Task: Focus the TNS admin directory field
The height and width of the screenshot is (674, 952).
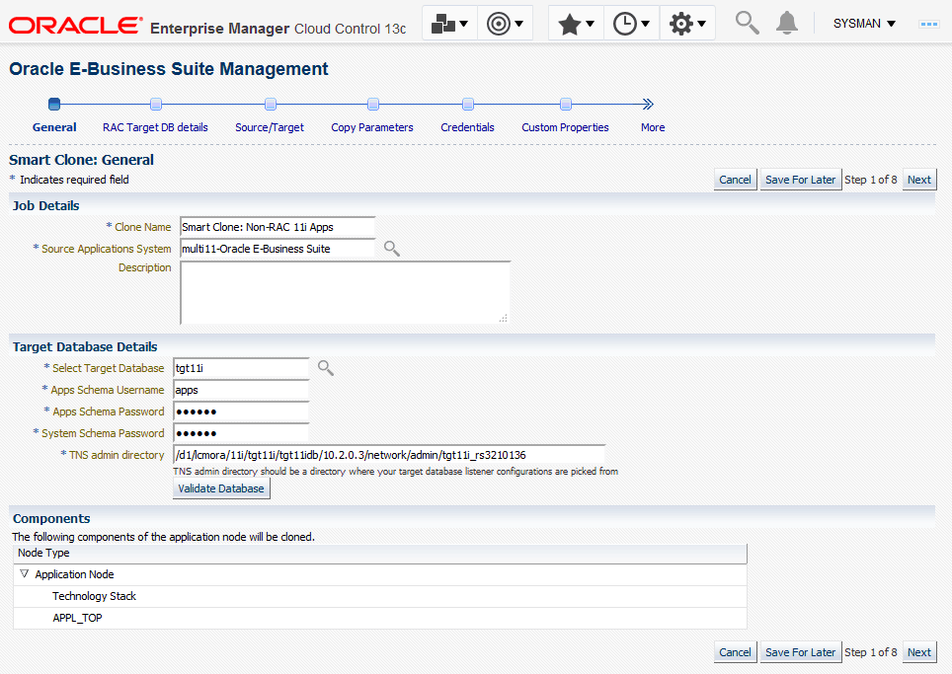Action: (389, 455)
